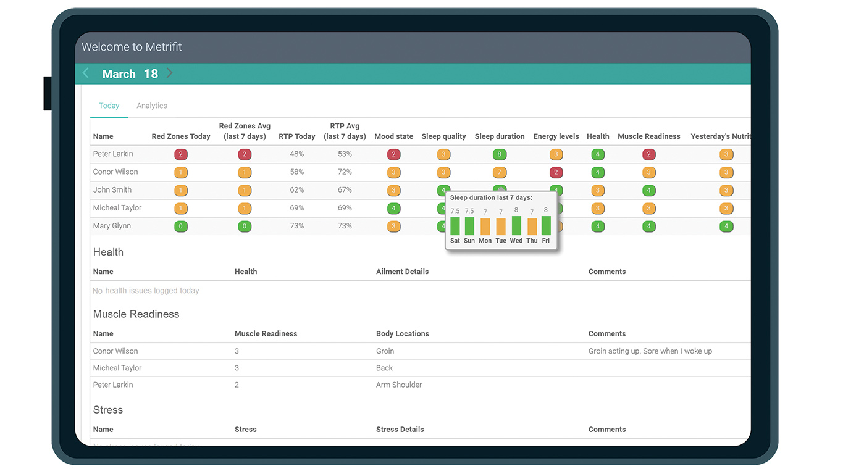Click Friday bar in sleep duration chart

click(x=546, y=225)
